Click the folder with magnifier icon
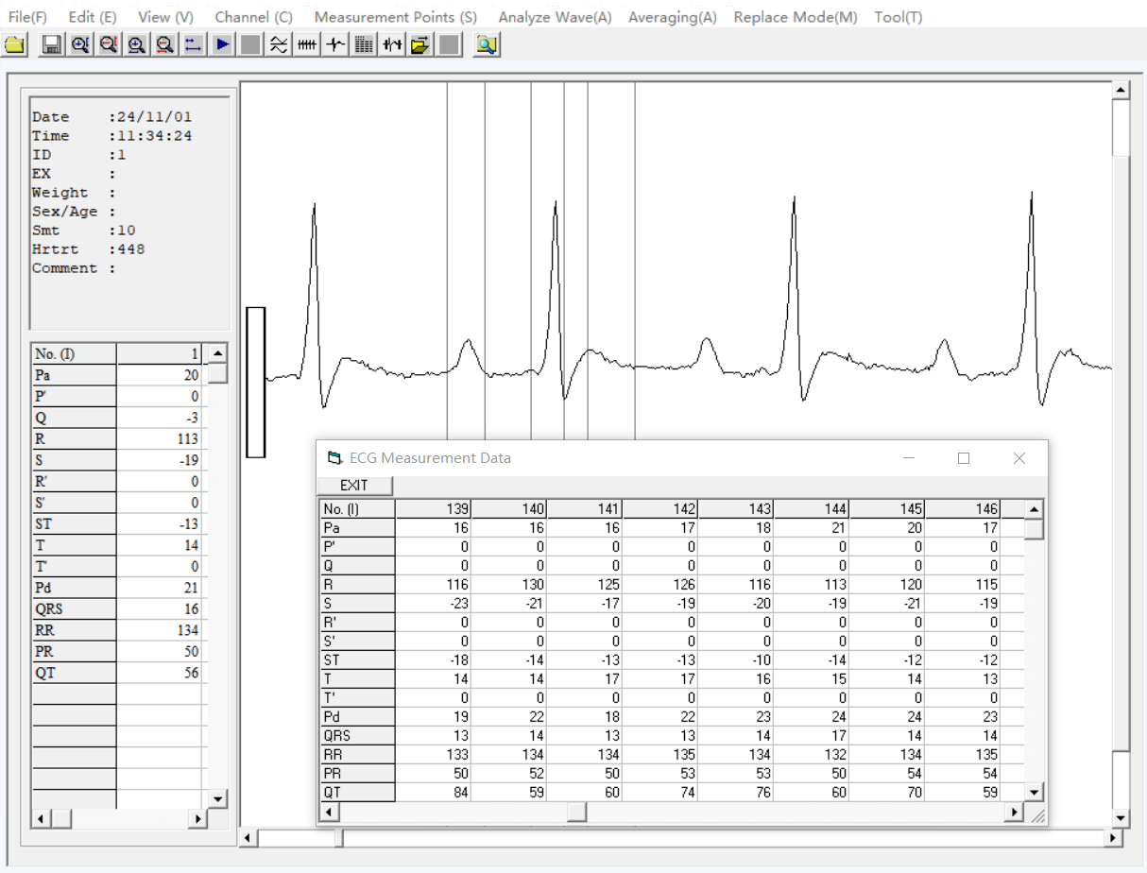1147x873 pixels. coord(487,44)
